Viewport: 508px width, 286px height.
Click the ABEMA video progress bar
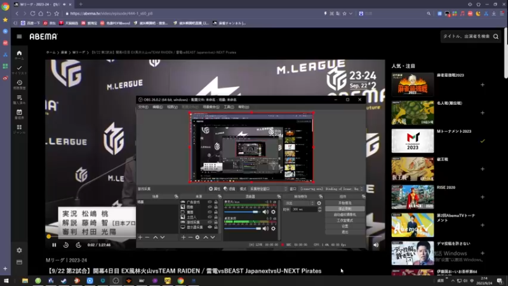pos(92,236)
